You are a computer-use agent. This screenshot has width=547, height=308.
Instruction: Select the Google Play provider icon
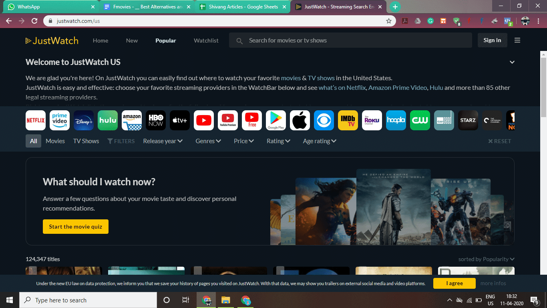click(x=276, y=120)
